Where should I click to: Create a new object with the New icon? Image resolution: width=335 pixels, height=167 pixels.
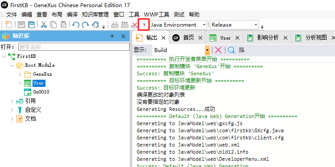click(x=9, y=25)
